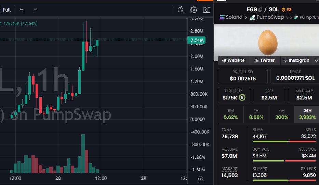Select the 1H timeframe tab
319x185 pixels.
tap(256, 114)
